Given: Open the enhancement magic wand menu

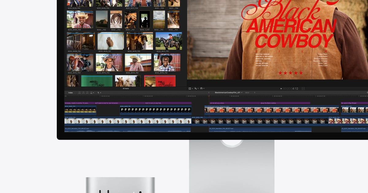Looking at the screenshot, I should tap(196, 89).
